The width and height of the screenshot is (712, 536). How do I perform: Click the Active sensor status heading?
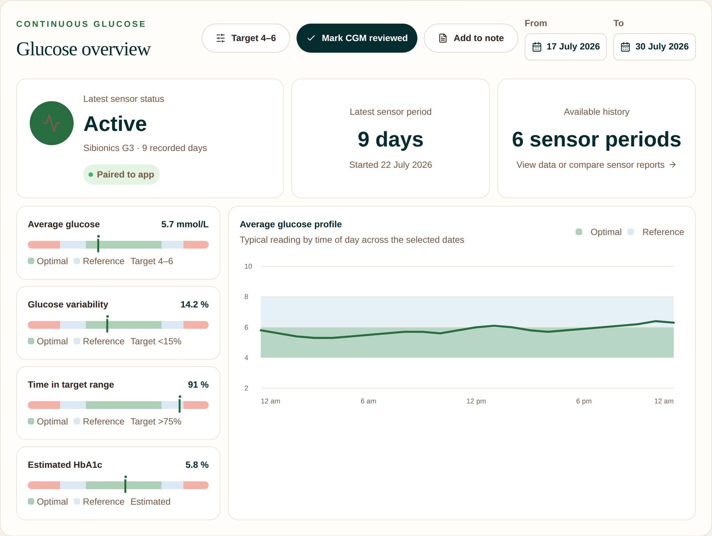tap(115, 124)
